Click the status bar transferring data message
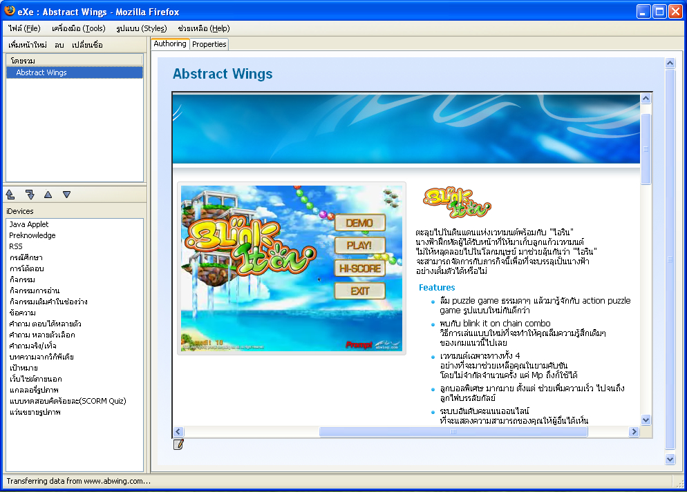This screenshot has height=492, width=687. (x=78, y=481)
